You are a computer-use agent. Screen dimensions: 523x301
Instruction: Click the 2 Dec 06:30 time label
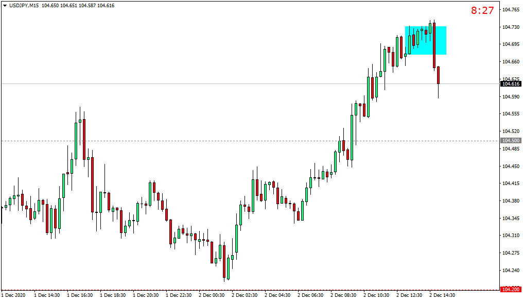[x=310, y=295]
